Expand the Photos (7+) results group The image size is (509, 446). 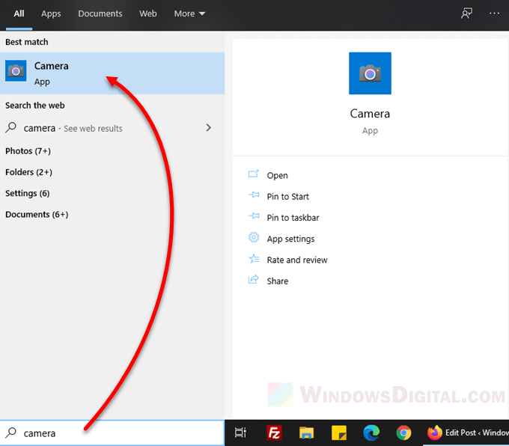coord(28,151)
